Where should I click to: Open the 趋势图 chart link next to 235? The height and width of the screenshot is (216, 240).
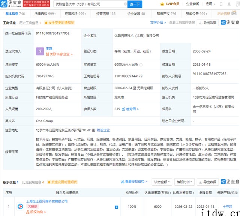coord(130,109)
